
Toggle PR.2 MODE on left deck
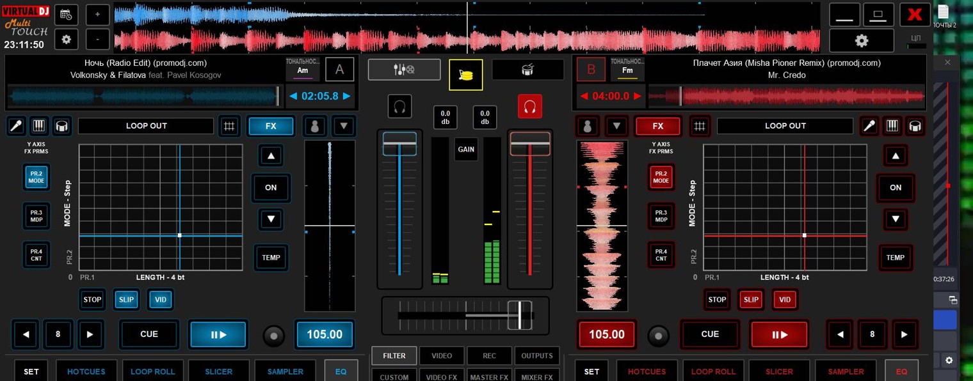36,177
